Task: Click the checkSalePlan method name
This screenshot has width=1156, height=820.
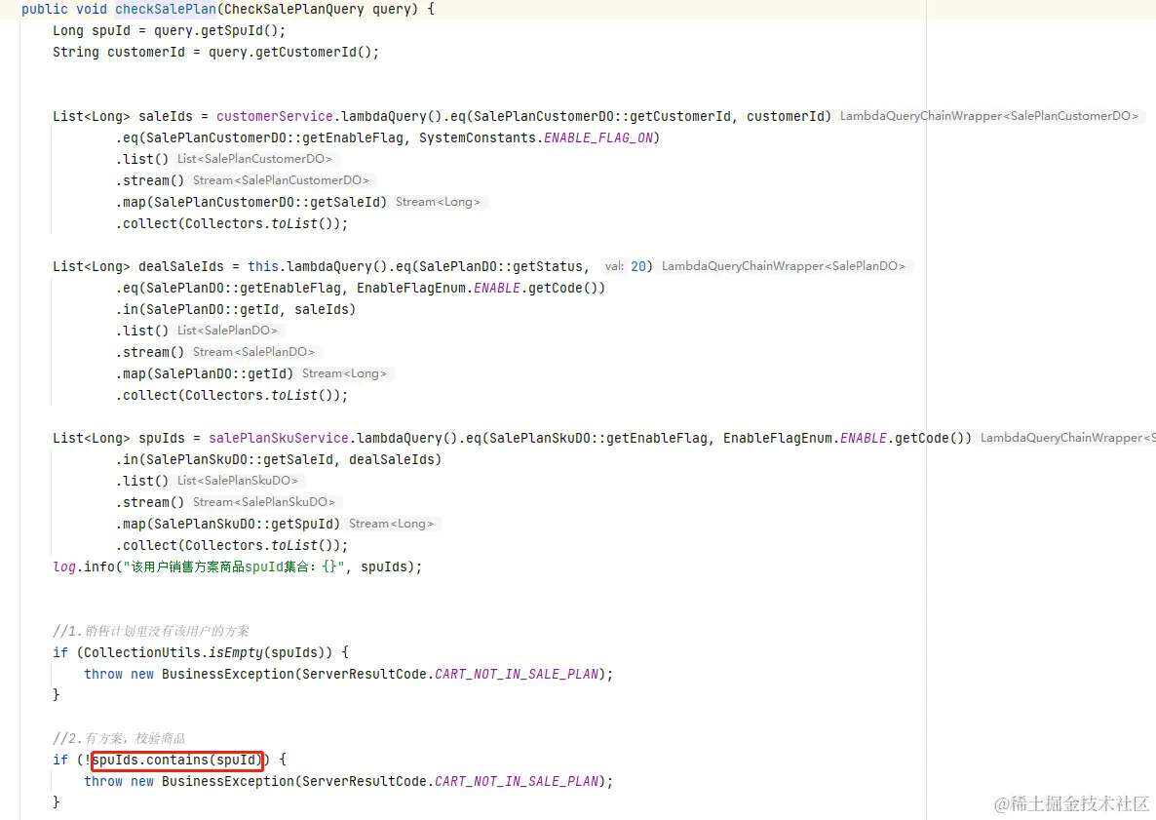Action: click(x=166, y=9)
